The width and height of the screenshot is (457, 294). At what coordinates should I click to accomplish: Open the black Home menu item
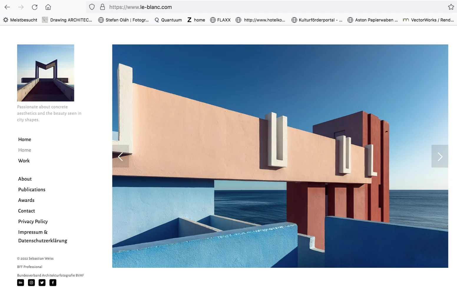pyautogui.click(x=25, y=139)
